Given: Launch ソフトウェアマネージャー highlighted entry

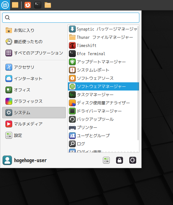Looking at the screenshot, I should [x=103, y=86].
